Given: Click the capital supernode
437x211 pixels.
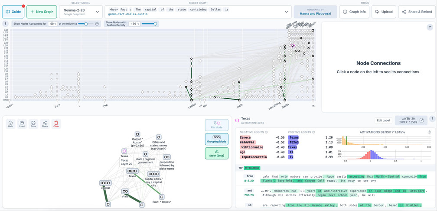Looking at the screenshot, I should (x=106, y=183).
